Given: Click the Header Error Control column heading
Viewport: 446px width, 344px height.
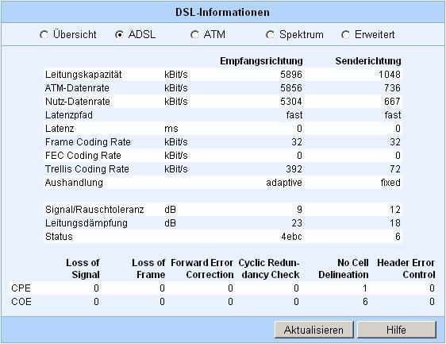Looking at the screenshot, I should tap(406, 269).
